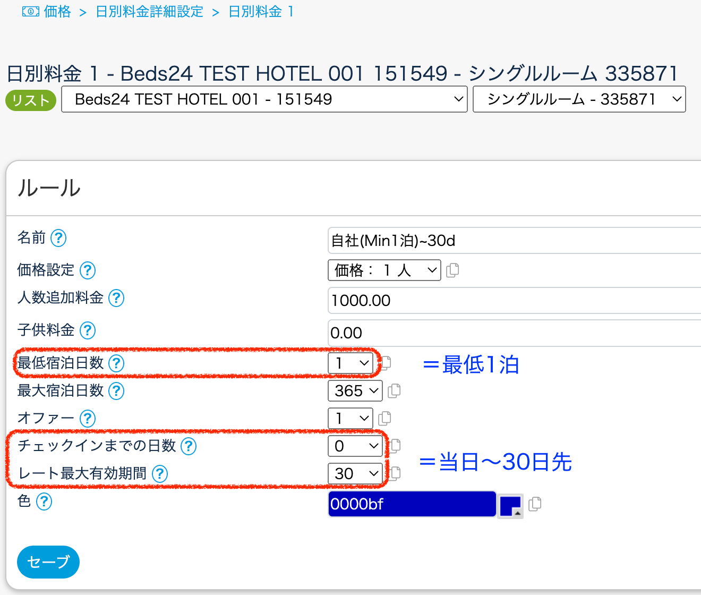Show help for 最低宿泊日数
This screenshot has height=595, width=701.
pyautogui.click(x=116, y=363)
